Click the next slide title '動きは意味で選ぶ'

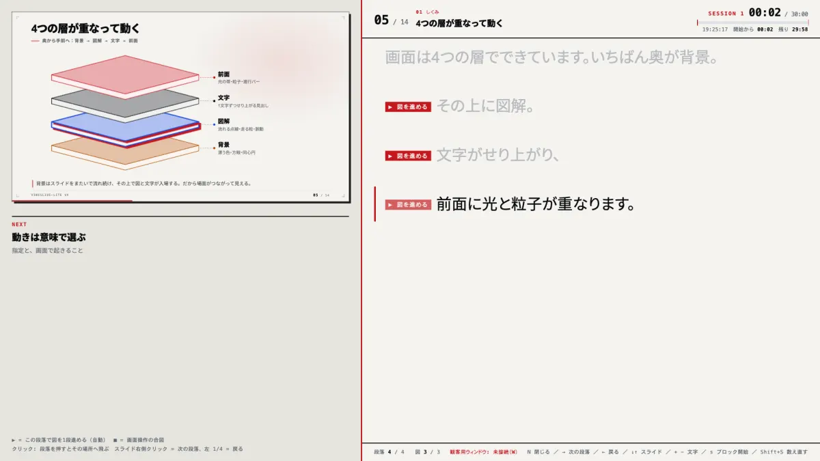49,237
